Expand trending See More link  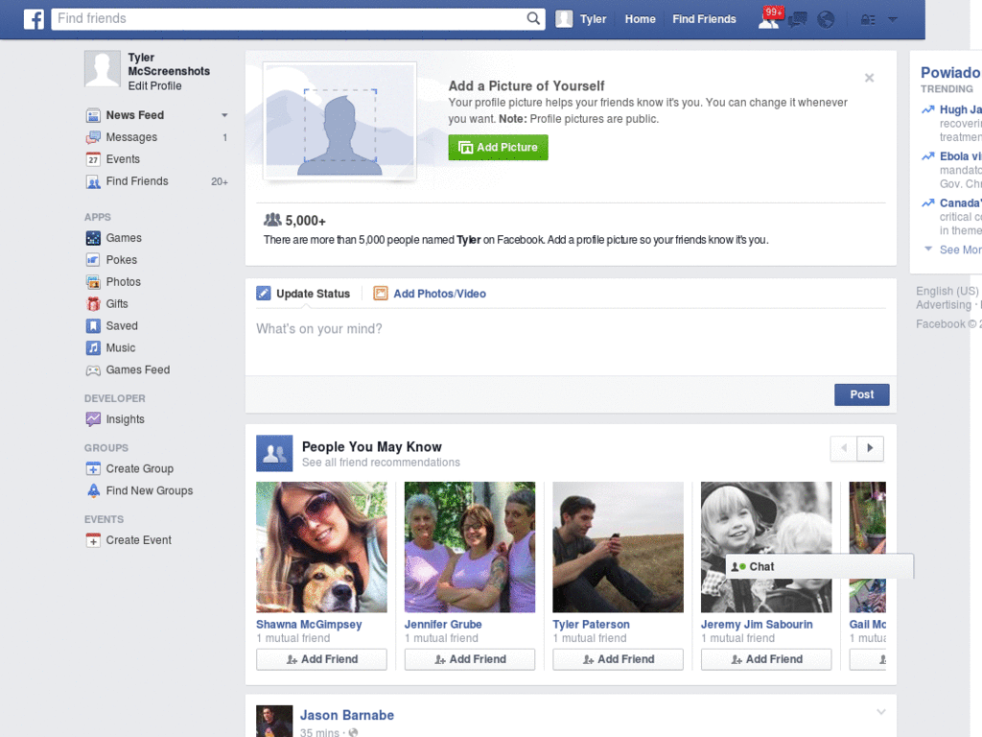960,250
